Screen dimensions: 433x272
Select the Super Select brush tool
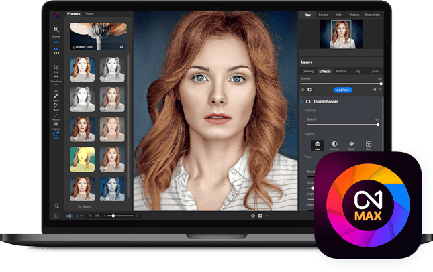pyautogui.click(x=56, y=97)
